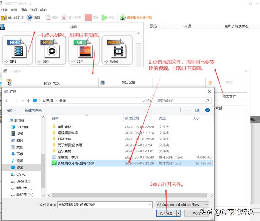260x221 pixels.
Task: Select OS (C:) drive in sidebar
Action: (19, 174)
